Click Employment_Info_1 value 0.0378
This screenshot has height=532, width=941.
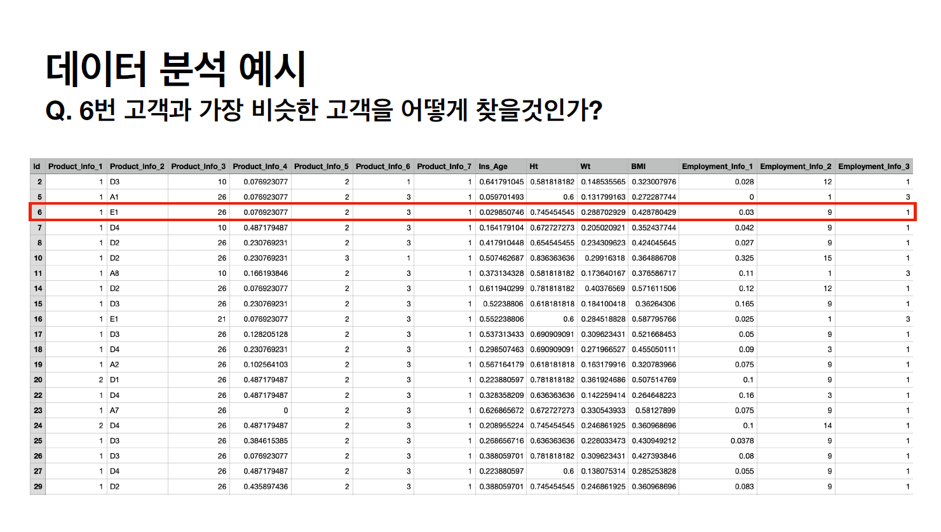[742, 441]
